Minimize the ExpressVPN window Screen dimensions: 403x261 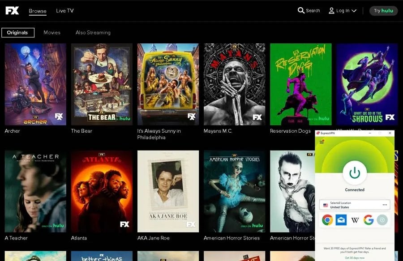[370, 133]
